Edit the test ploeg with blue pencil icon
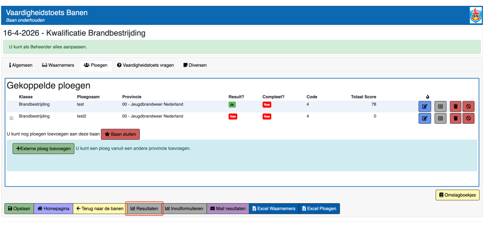The width and height of the screenshot is (484, 227). [425, 107]
